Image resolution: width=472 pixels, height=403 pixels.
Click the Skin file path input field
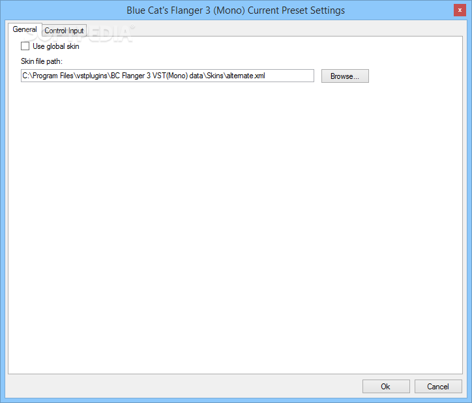(168, 76)
